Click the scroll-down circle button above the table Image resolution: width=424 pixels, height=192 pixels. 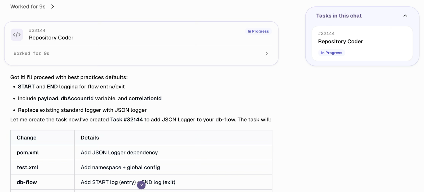click(141, 185)
